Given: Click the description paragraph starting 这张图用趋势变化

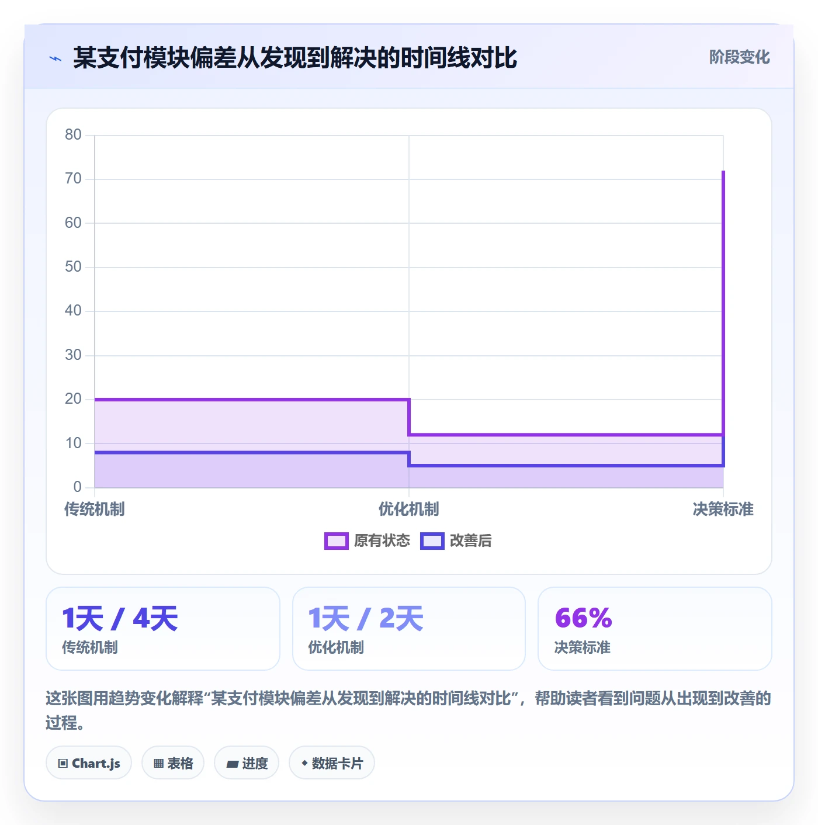Looking at the screenshot, I should pos(409,710).
